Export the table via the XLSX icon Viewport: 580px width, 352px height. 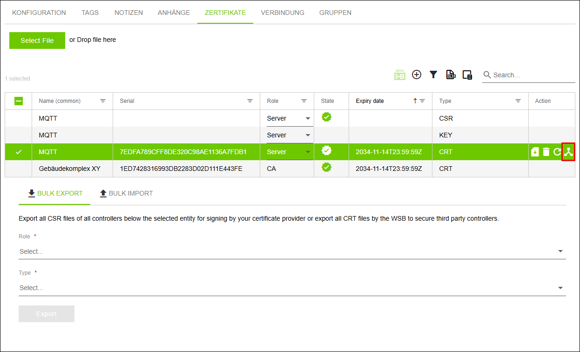point(451,74)
